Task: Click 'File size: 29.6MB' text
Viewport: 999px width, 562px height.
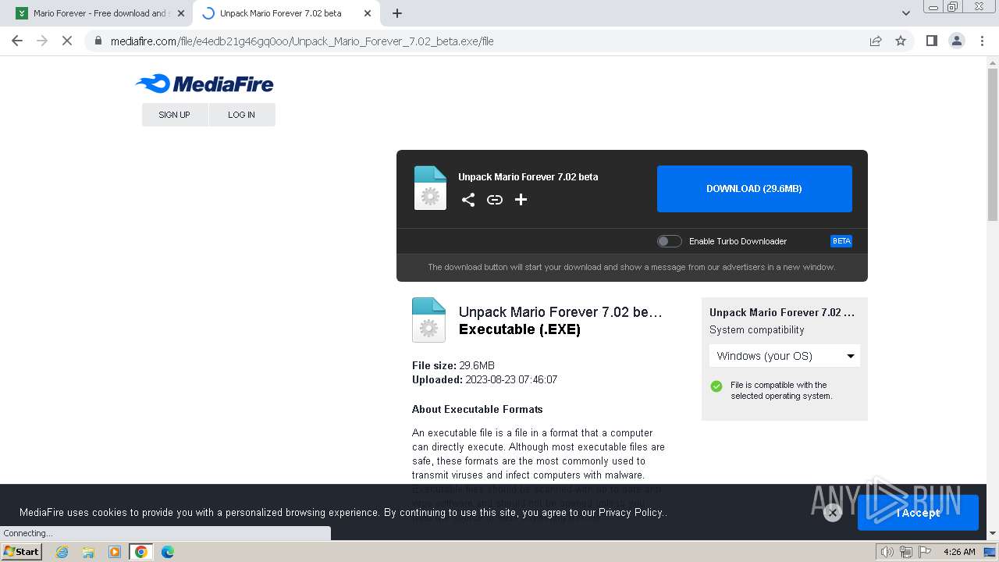Action: pos(453,365)
